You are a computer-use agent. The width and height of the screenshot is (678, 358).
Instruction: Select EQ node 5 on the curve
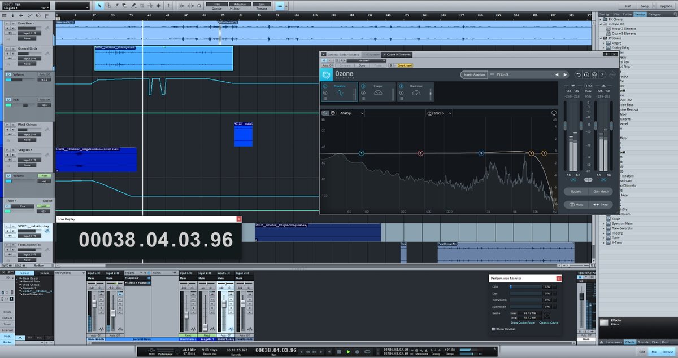pos(481,153)
